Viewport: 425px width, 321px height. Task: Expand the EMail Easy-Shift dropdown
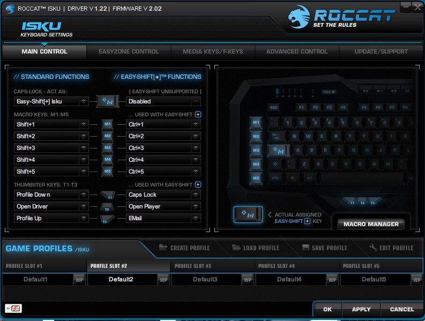196,218
